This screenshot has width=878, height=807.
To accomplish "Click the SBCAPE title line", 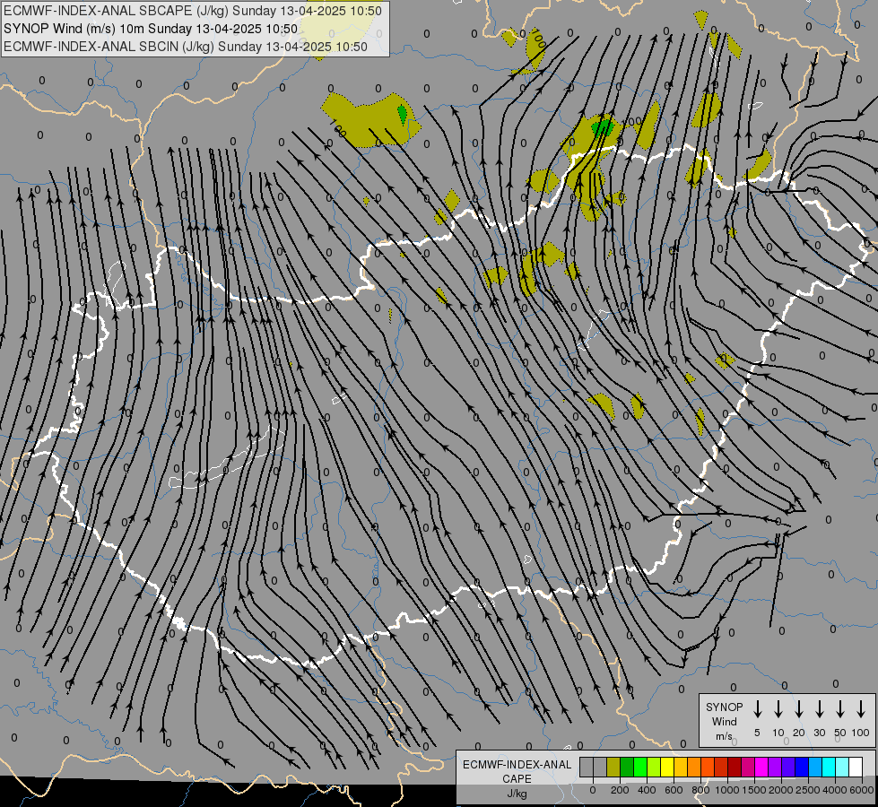I will pyautogui.click(x=193, y=11).
